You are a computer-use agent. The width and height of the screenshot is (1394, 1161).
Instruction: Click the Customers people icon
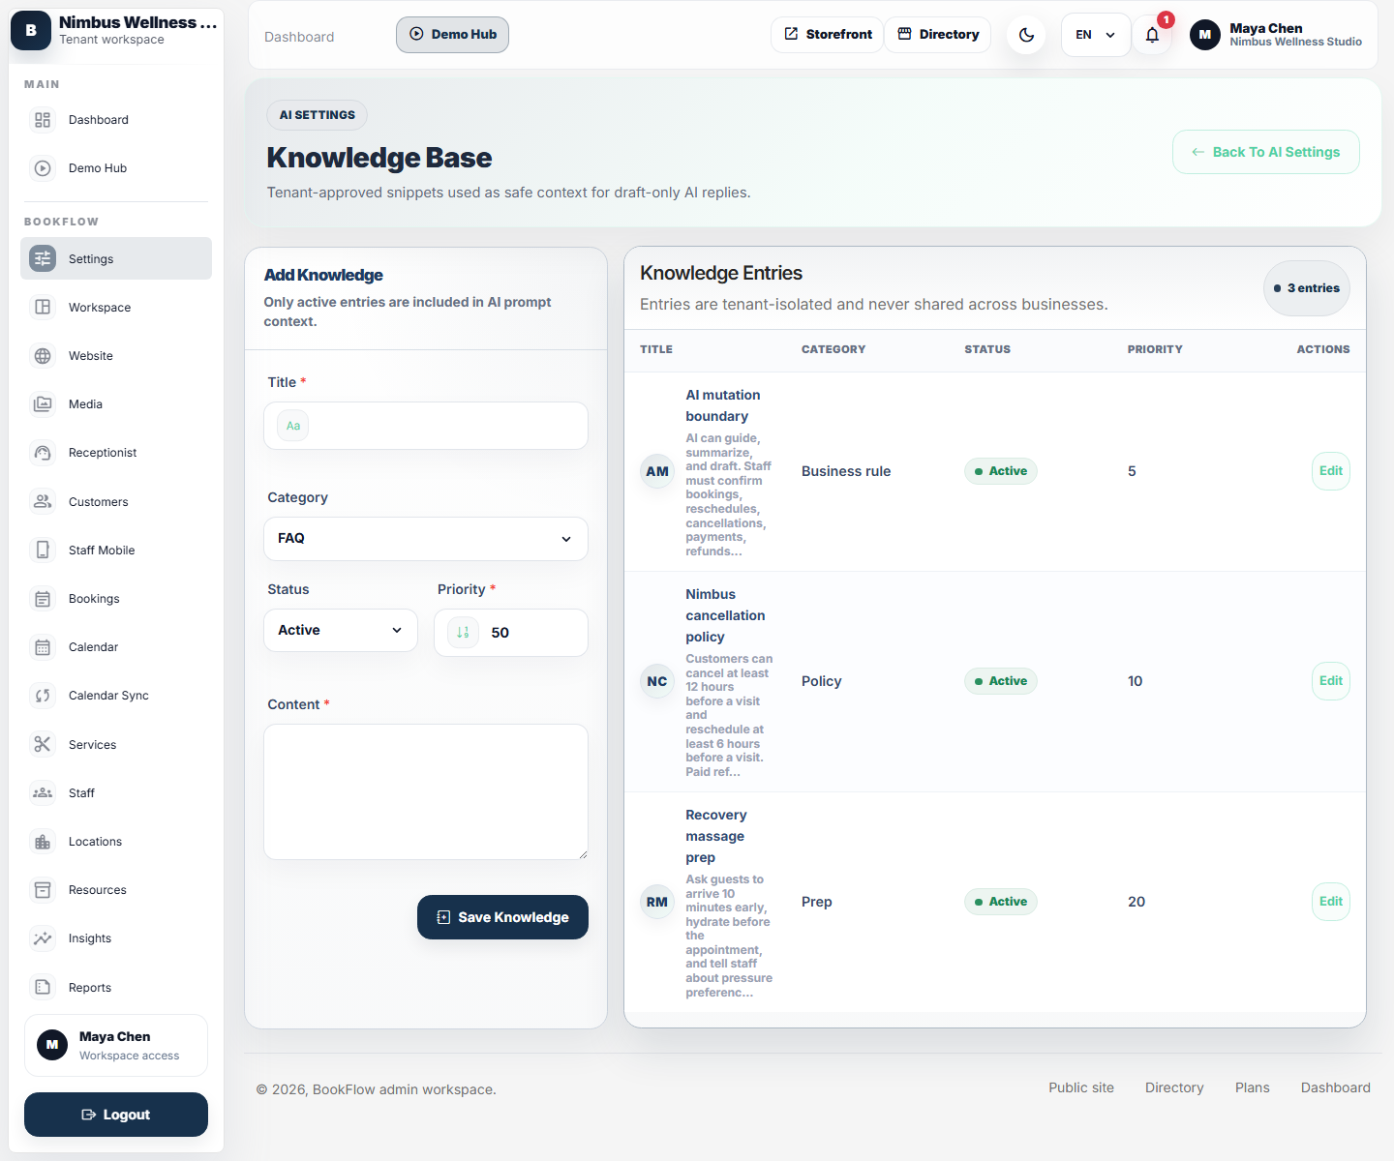click(43, 502)
